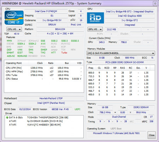Click the VID column header
Image resolution: width=159 pixels, height=142 pixels.
point(77,63)
